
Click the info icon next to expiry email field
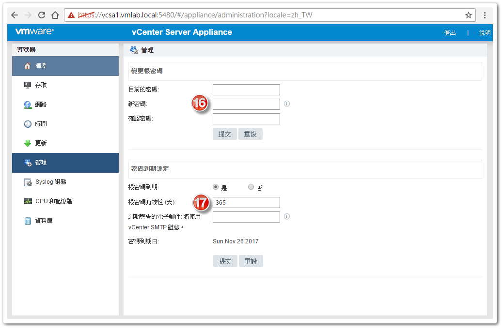286,216
